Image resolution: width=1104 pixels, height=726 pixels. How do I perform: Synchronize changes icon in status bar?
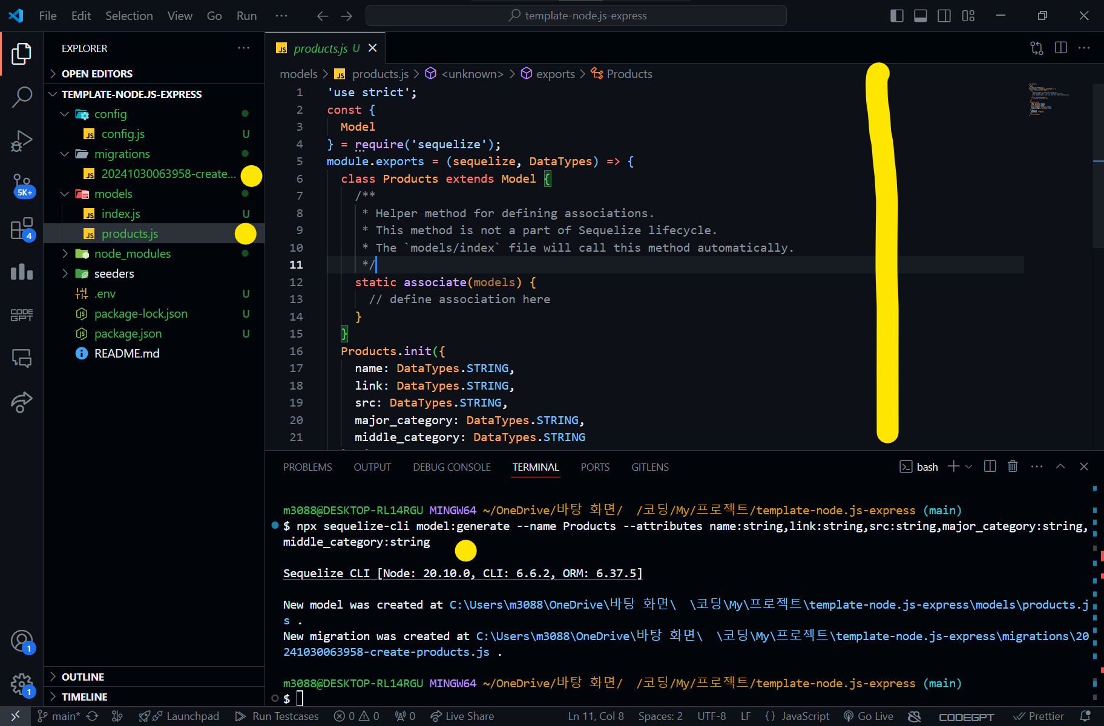click(x=93, y=716)
